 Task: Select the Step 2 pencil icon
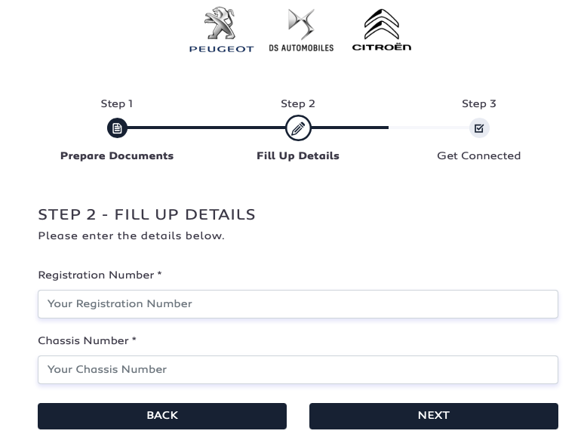pos(298,128)
